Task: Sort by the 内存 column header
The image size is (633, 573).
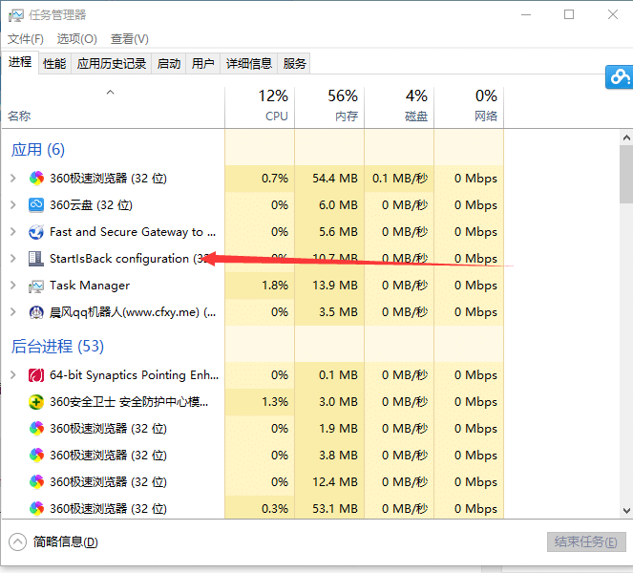Action: pyautogui.click(x=329, y=107)
